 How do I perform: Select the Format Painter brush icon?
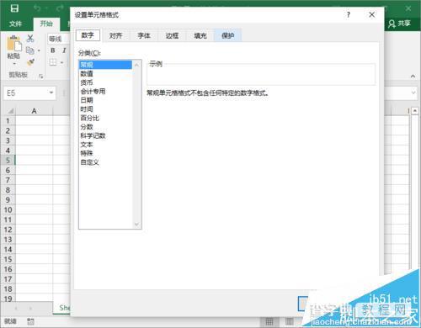click(x=30, y=62)
